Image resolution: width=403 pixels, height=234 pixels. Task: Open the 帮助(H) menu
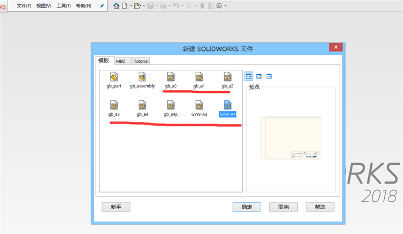[83, 6]
